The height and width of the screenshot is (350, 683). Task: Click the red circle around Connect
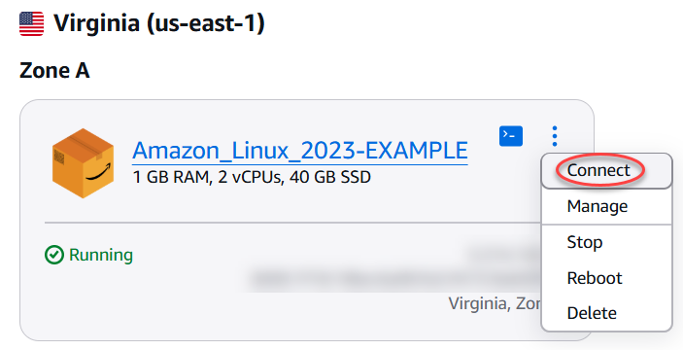click(x=599, y=170)
